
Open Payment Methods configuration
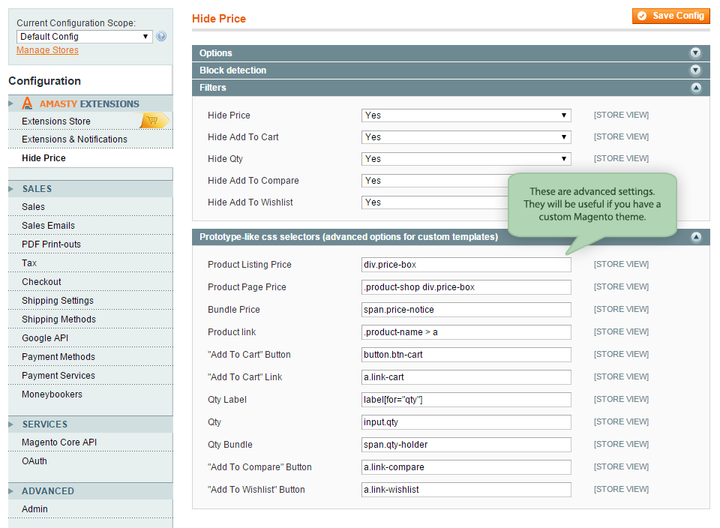coord(58,357)
